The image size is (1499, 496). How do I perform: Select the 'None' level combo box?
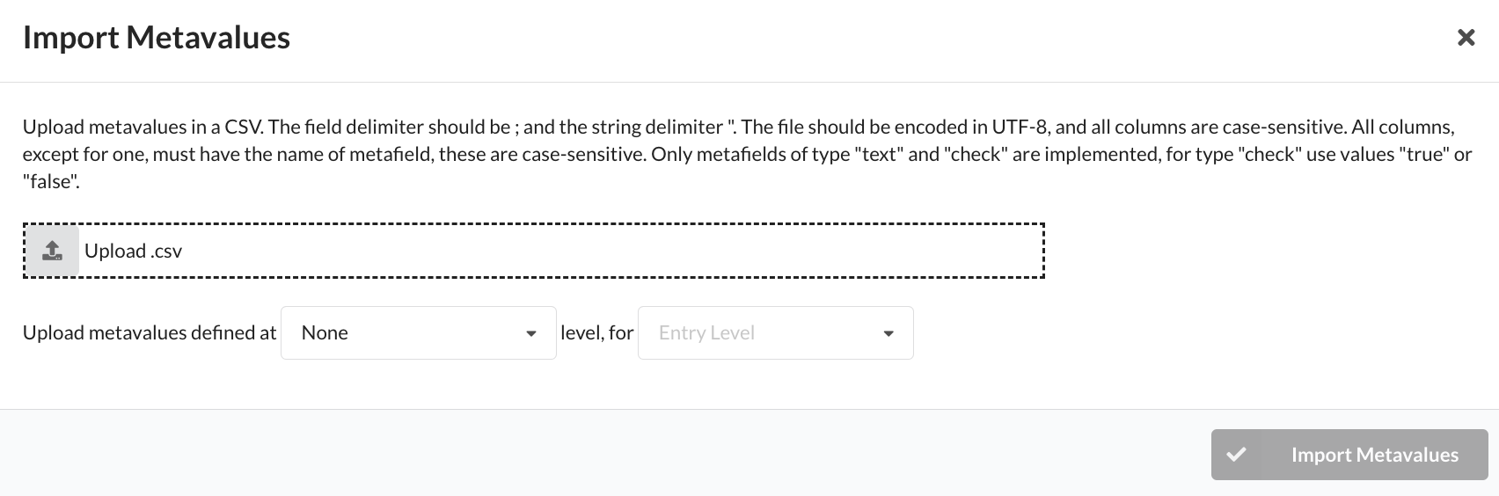click(x=419, y=332)
